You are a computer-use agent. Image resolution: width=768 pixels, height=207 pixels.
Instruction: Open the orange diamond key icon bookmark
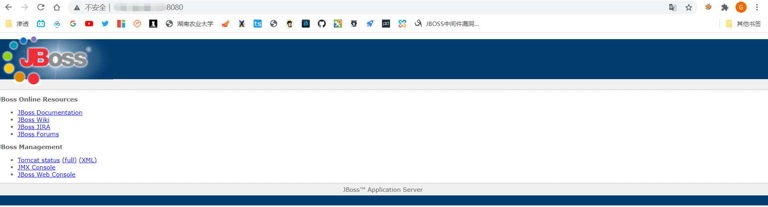(x=137, y=24)
